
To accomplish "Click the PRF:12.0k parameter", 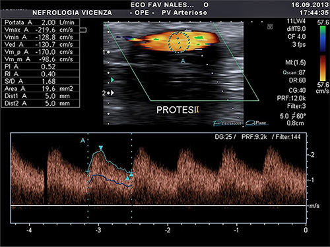I will click(x=291, y=98).
